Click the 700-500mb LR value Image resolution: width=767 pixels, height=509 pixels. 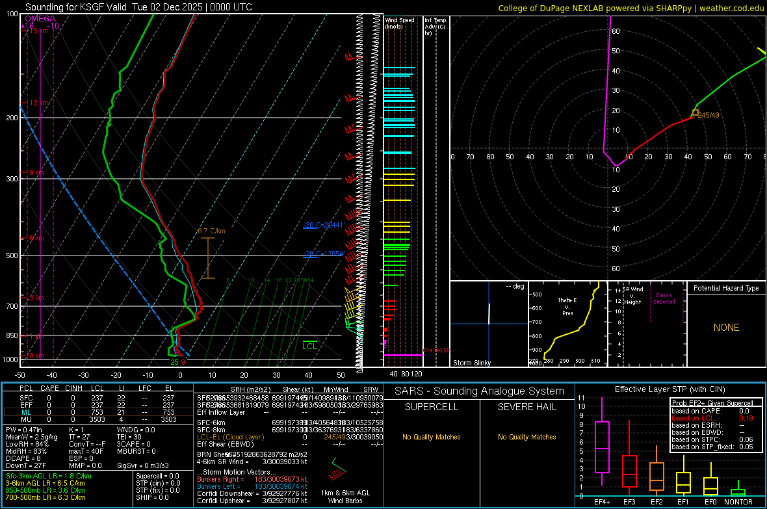click(45, 497)
